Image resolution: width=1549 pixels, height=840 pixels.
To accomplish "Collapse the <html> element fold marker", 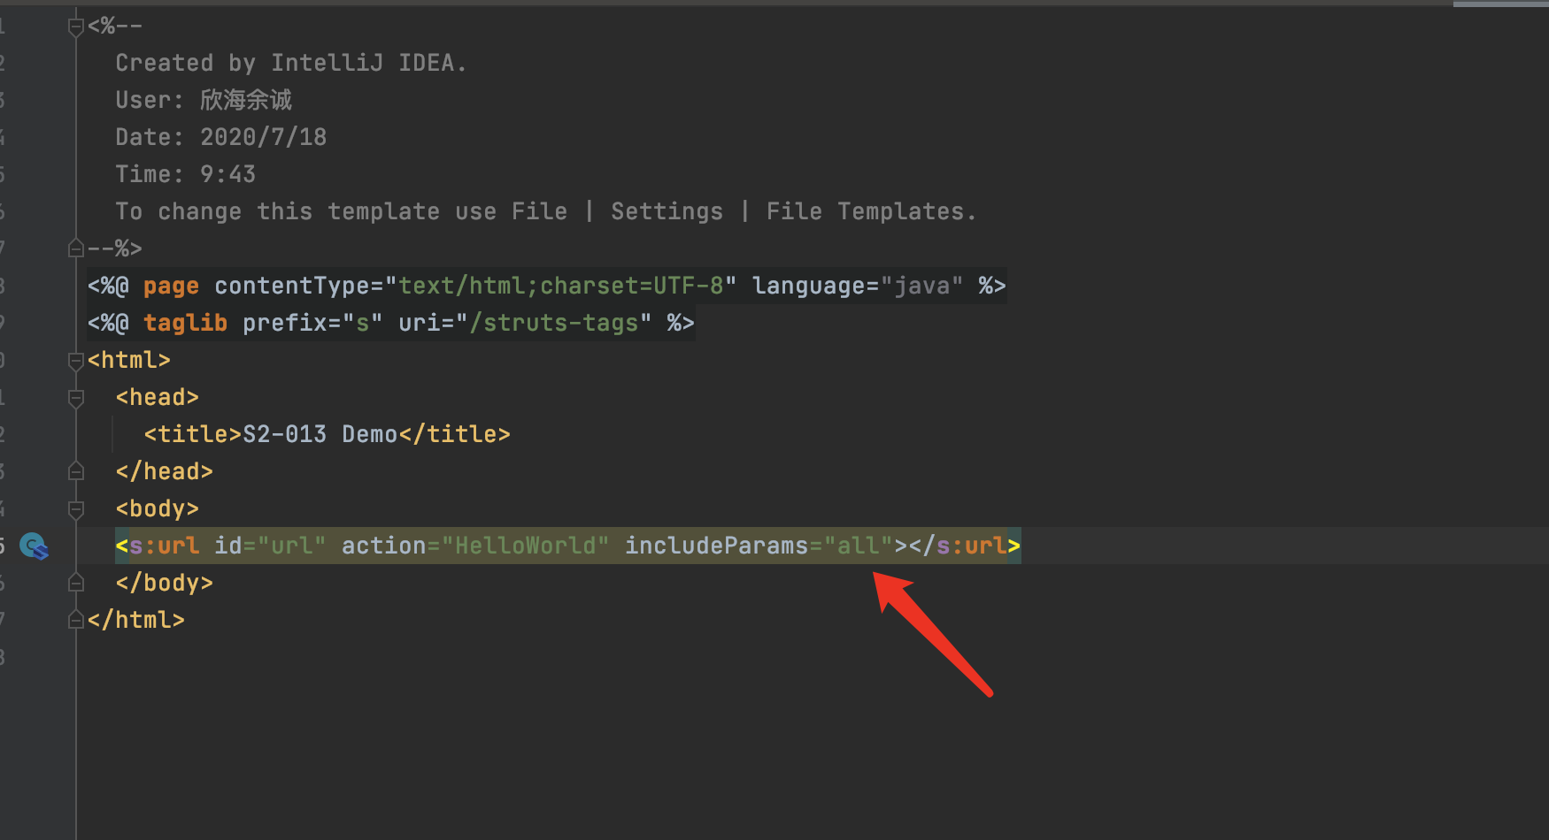I will 76,361.
